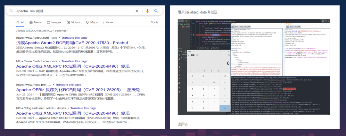
Task: Click the calculator 5 key
Action: point(203,95)
